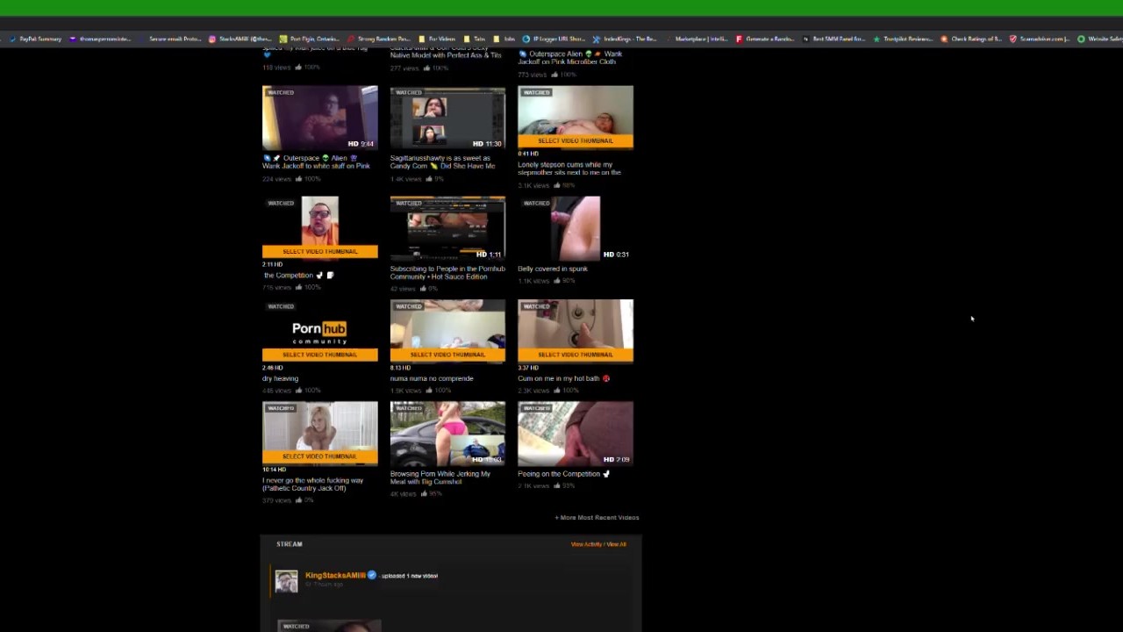Open the IP Logger URL Shortener bookmark
Image resolution: width=1123 pixels, height=632 pixels.
pyautogui.click(x=554, y=39)
